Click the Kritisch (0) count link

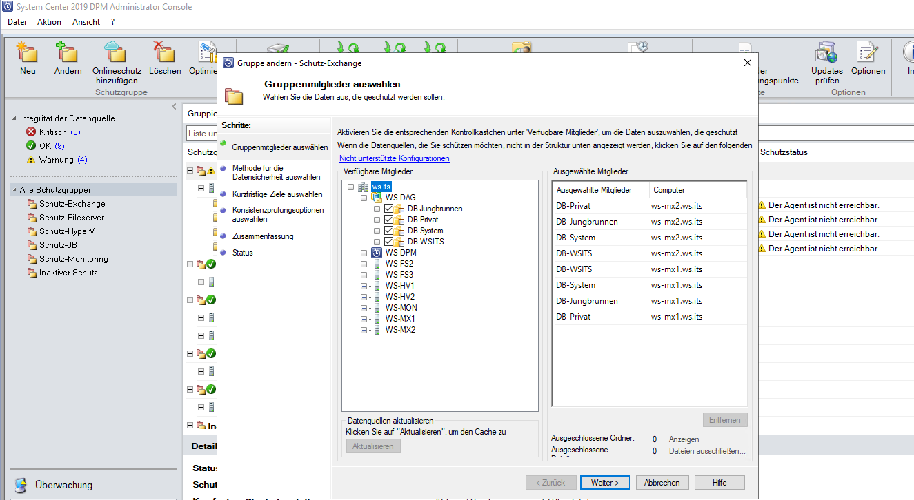[x=75, y=132]
